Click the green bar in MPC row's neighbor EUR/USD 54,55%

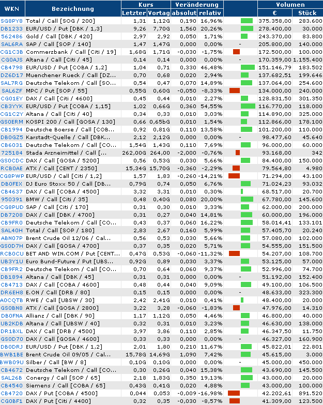[x=248, y=106]
